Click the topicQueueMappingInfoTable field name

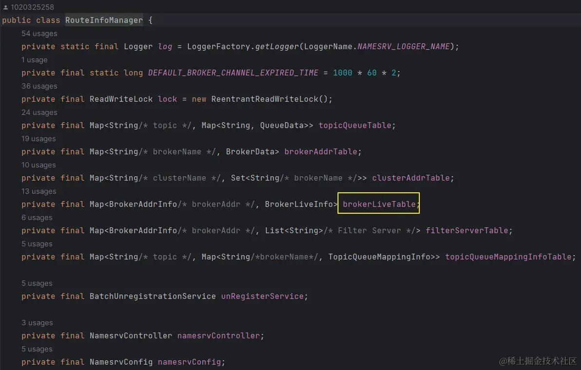click(x=508, y=257)
